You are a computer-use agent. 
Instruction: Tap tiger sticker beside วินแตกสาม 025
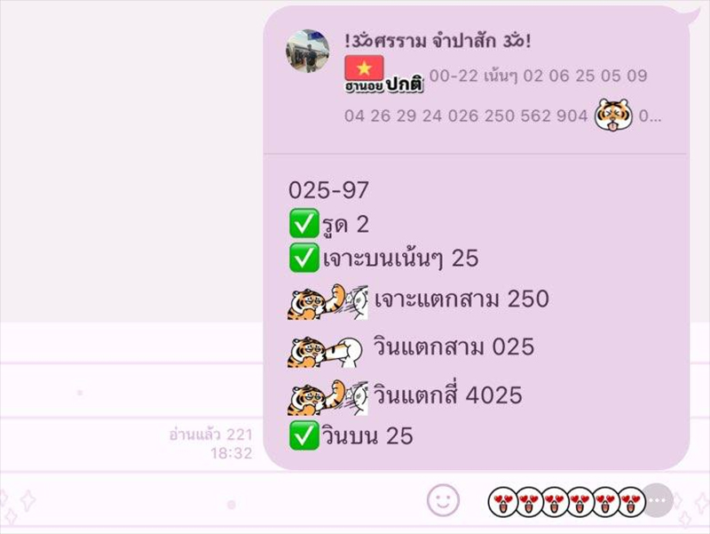[x=325, y=351]
